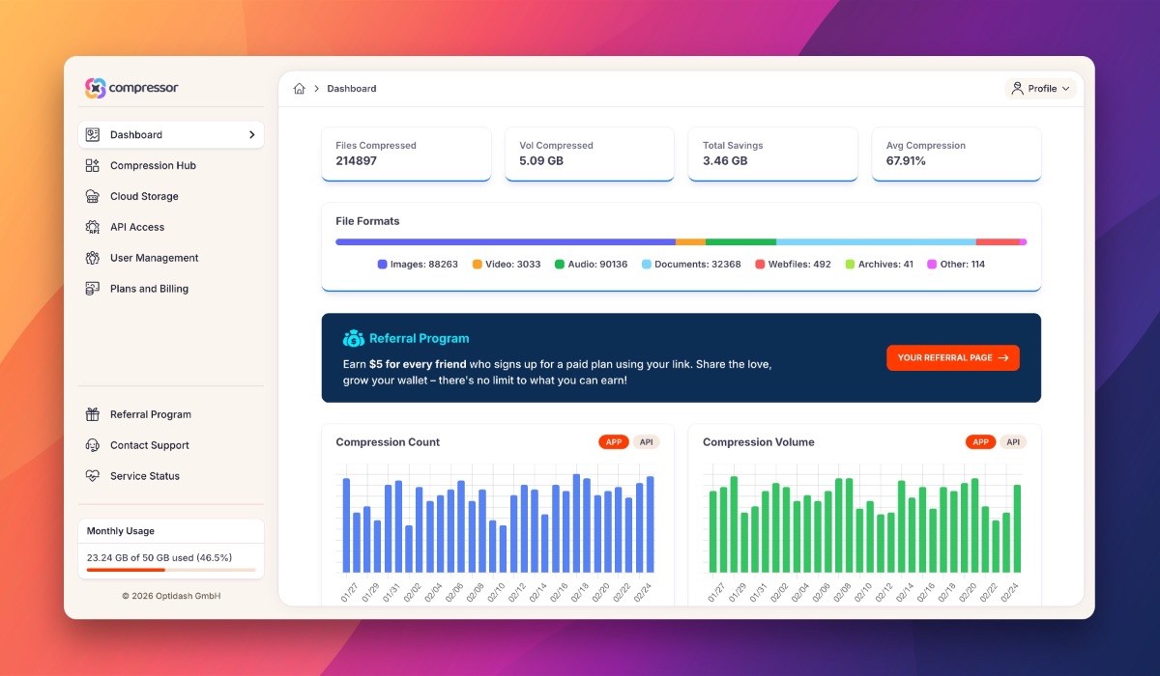Viewport: 1160px width, 676px height.
Task: Switch Compression Count chart to API
Action: click(646, 442)
